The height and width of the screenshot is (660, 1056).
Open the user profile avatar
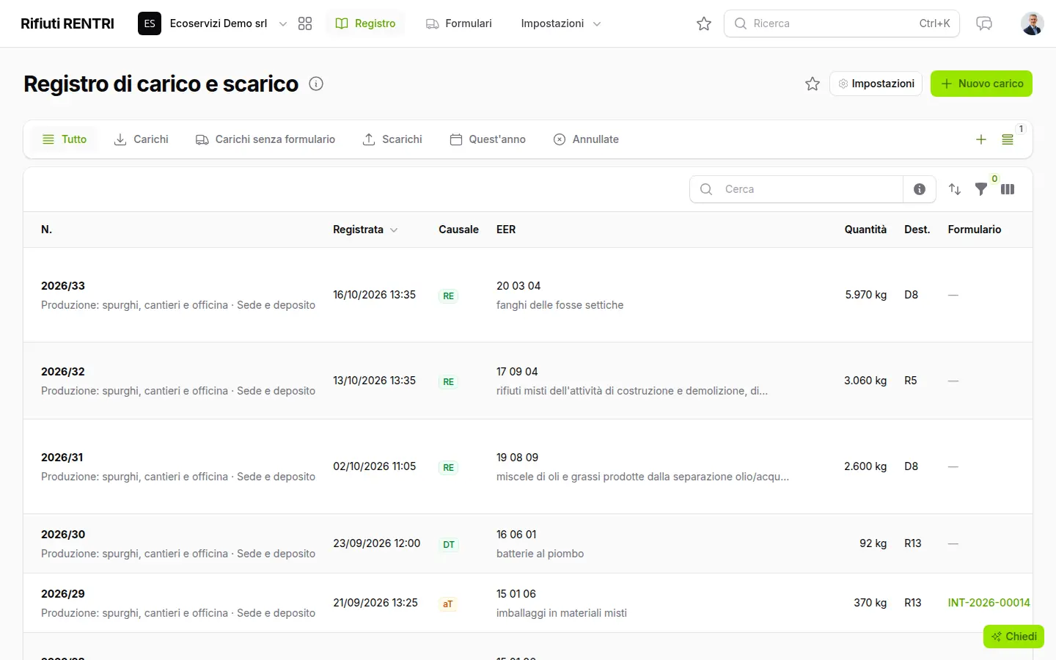pyautogui.click(x=1033, y=23)
